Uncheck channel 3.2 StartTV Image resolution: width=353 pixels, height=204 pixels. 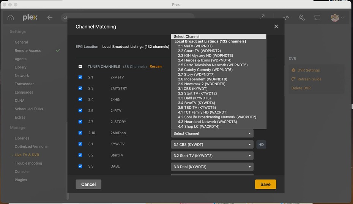pos(80,155)
